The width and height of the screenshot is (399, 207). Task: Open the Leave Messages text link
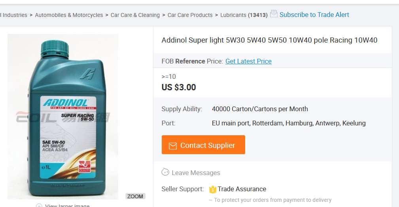[x=196, y=173]
